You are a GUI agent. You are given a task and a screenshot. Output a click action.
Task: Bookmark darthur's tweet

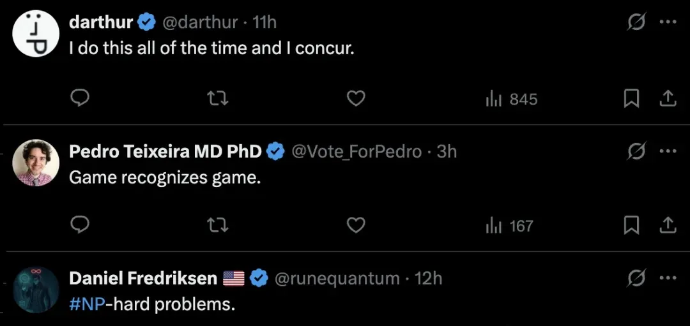point(631,99)
